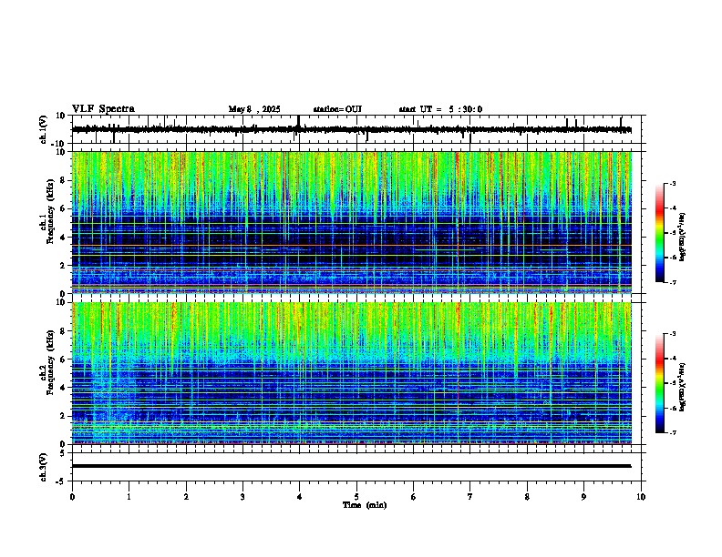Click time axis tick label "9"
Screen dimensions: 722x557
583,497
